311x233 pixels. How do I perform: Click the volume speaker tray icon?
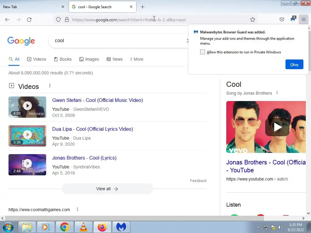[x=280, y=227]
